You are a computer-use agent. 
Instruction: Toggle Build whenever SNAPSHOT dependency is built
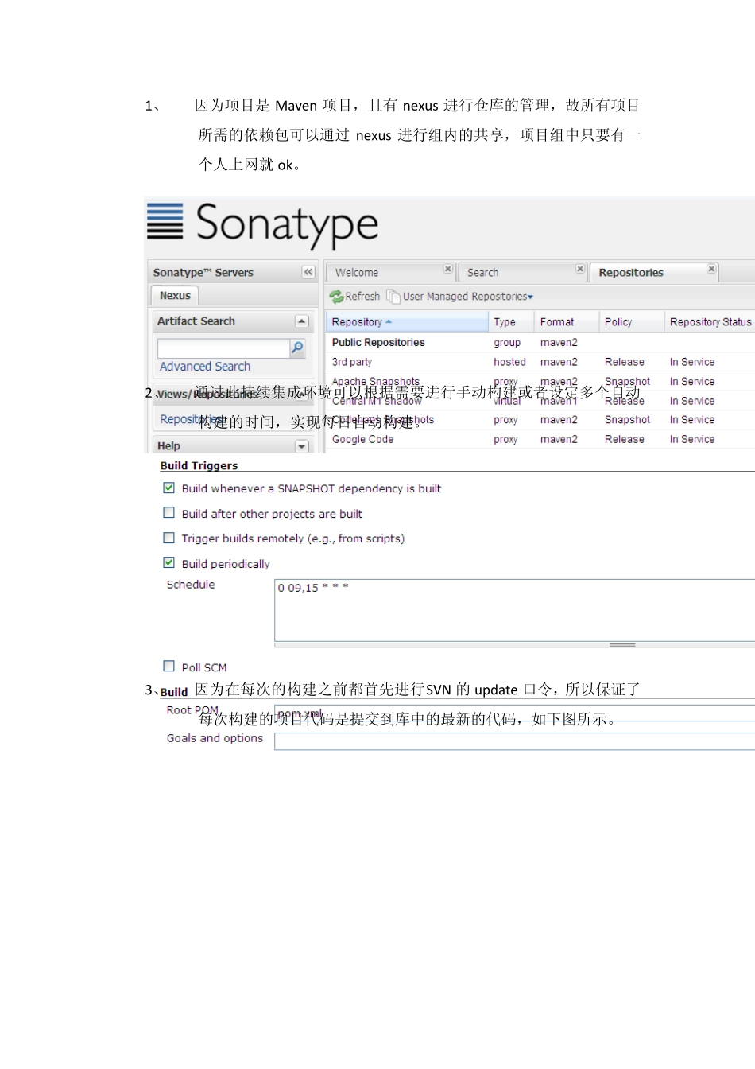click(168, 488)
